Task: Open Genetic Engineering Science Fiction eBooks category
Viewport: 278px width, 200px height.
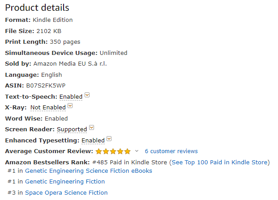Action: [88, 171]
